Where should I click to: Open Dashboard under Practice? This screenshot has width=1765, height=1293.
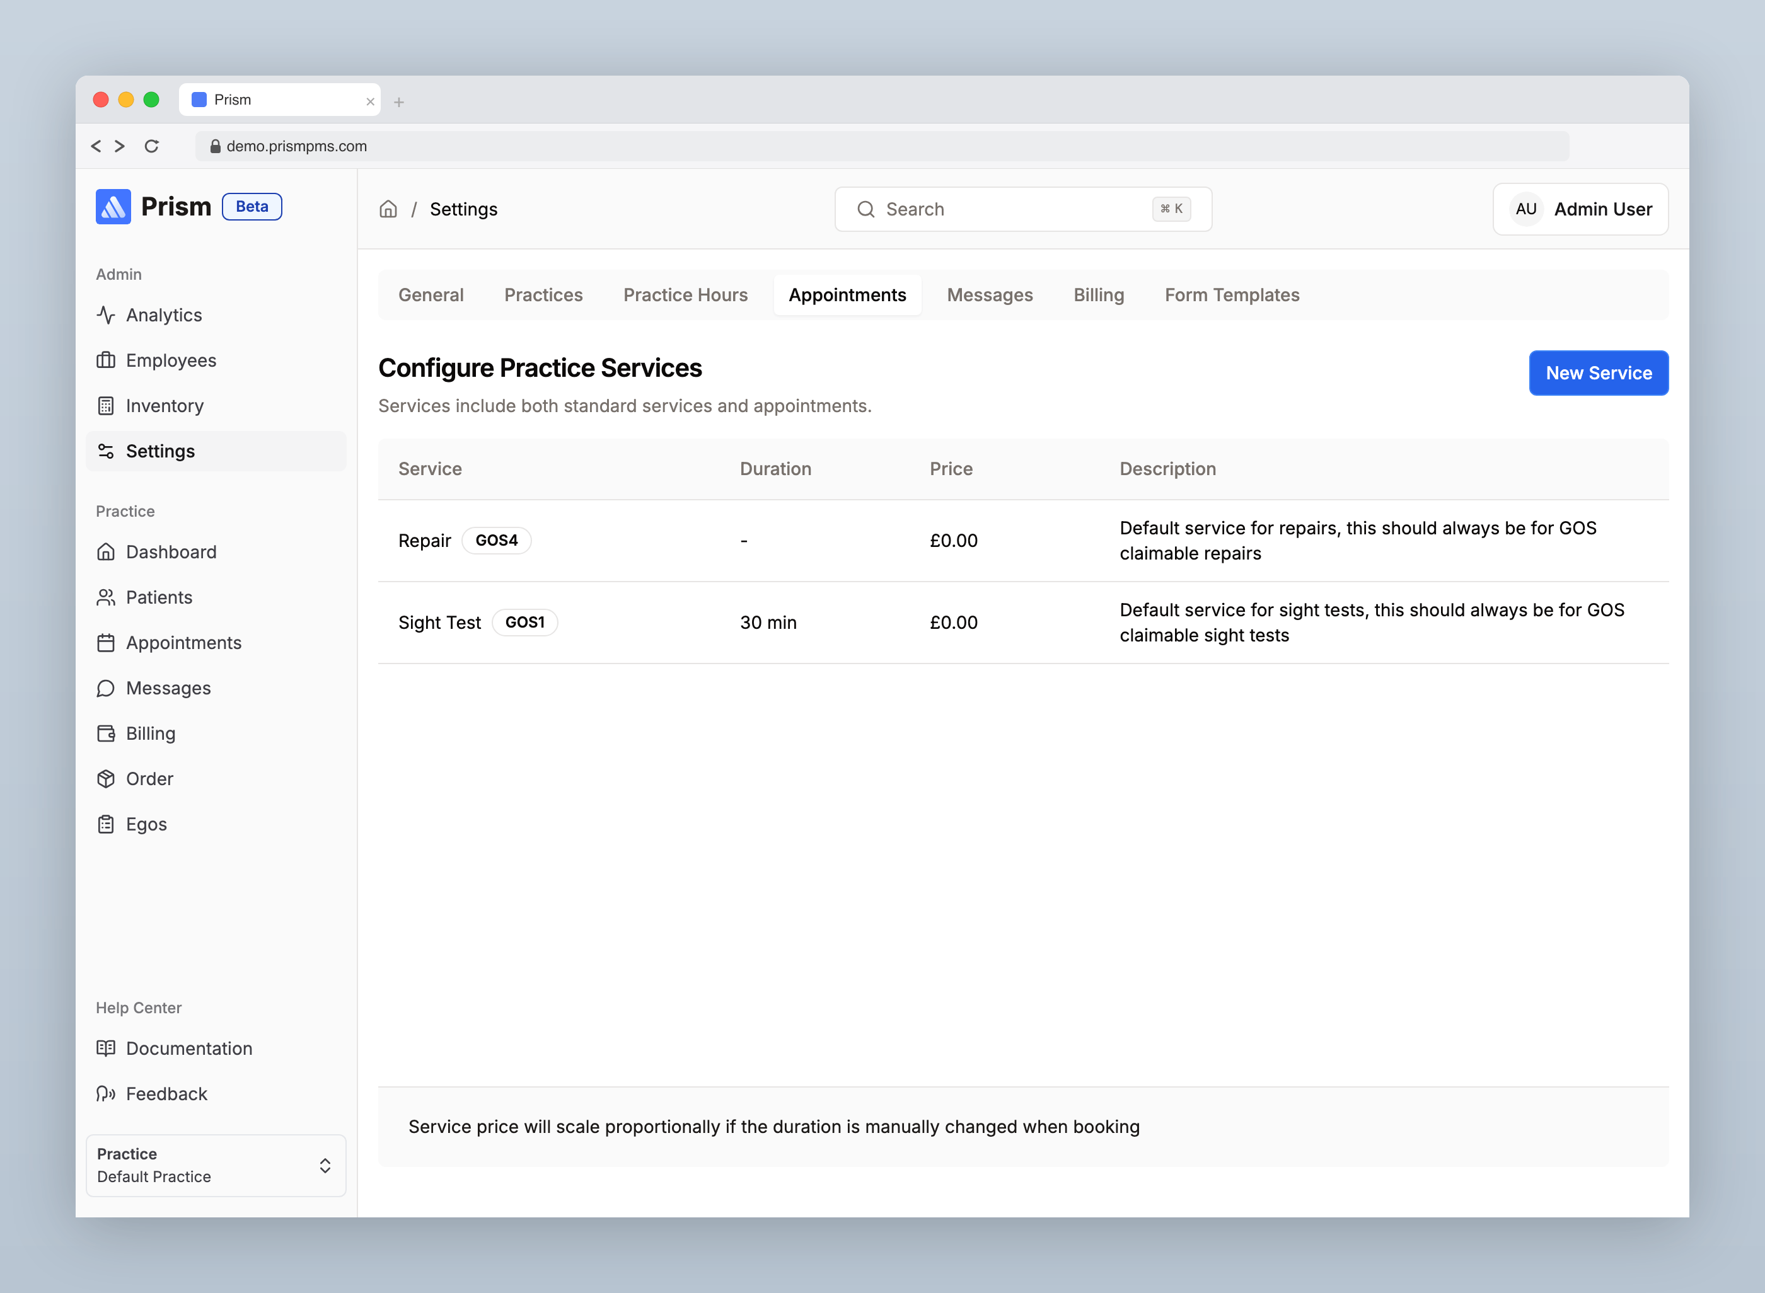coord(171,552)
